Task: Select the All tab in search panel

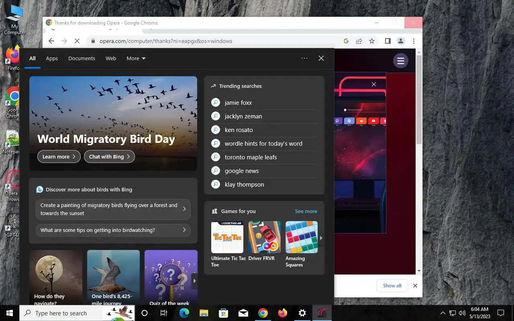Action: coord(33,59)
